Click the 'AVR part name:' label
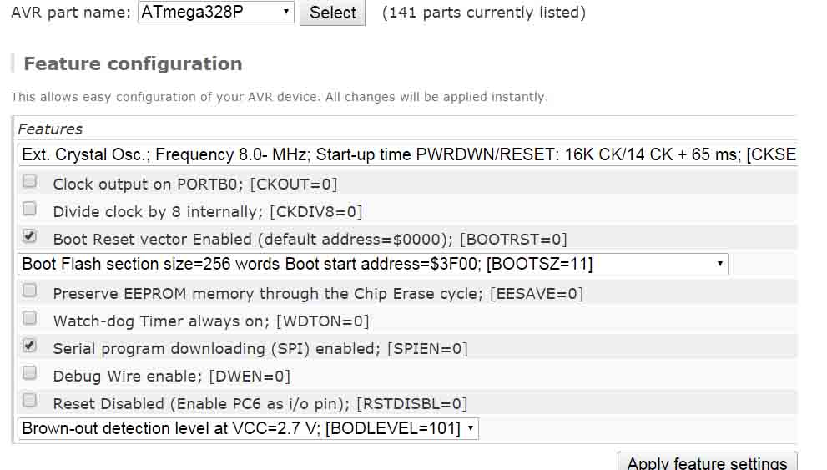 coord(70,13)
